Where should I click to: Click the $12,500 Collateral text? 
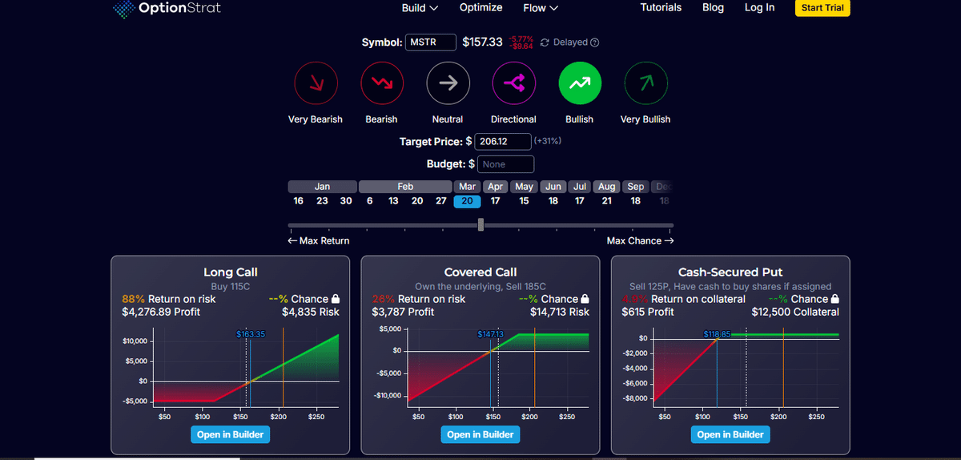click(795, 312)
